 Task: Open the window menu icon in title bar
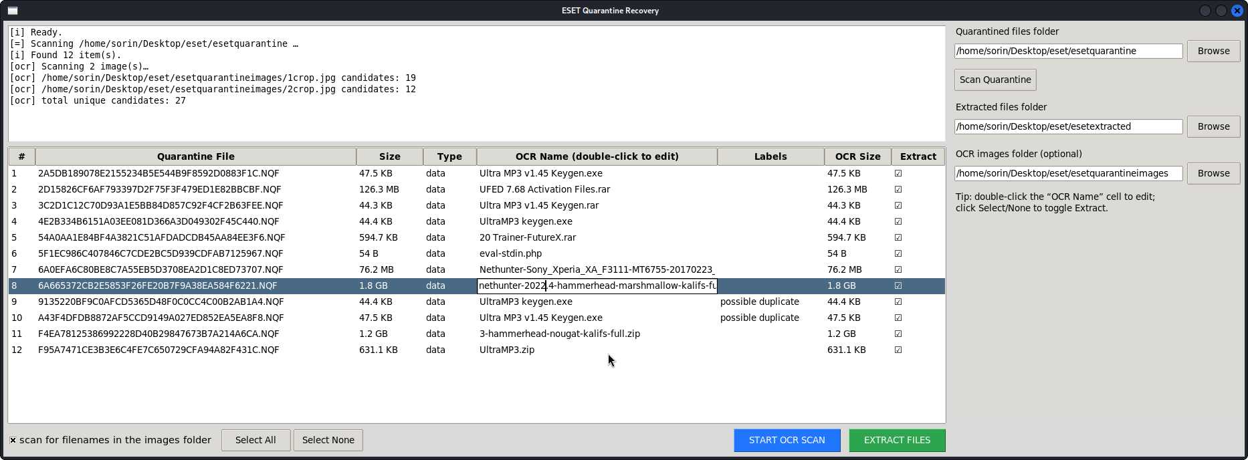click(12, 11)
